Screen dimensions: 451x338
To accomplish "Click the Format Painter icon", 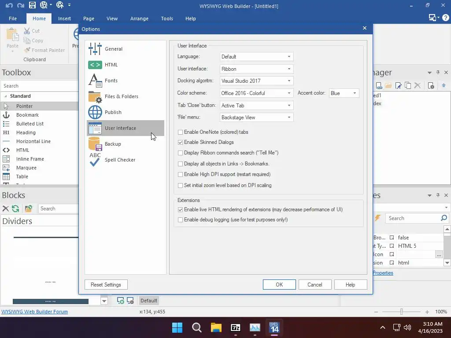I will click(27, 50).
